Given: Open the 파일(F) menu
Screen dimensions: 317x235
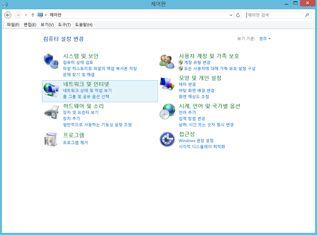Looking at the screenshot, I should 13,25.
